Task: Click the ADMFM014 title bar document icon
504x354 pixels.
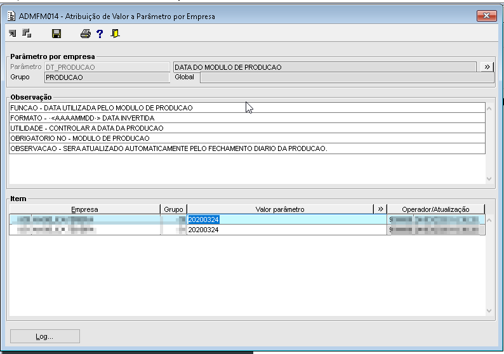Action: point(11,16)
